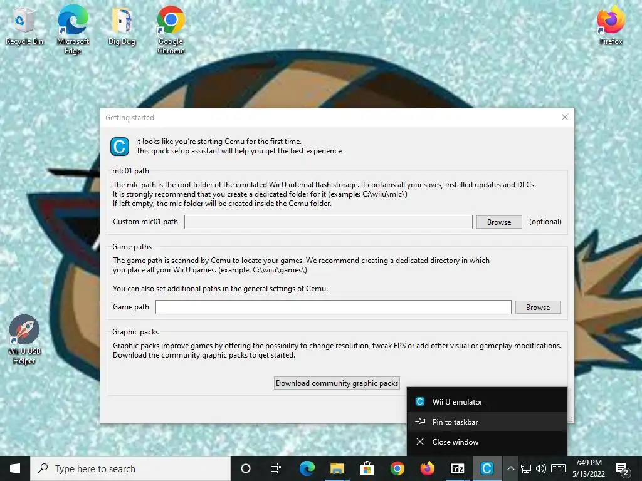Close the Getting started dialog
Screen dimensions: 642x481
click(565, 117)
